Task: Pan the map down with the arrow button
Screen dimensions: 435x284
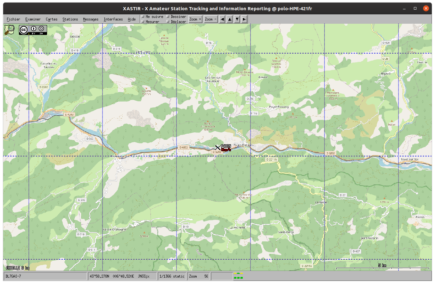Action: point(237,19)
